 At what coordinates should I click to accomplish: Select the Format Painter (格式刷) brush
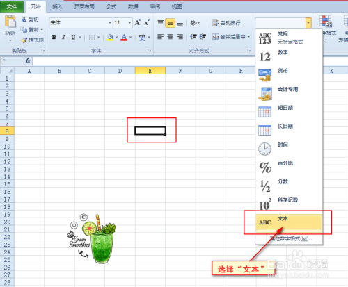(24, 40)
